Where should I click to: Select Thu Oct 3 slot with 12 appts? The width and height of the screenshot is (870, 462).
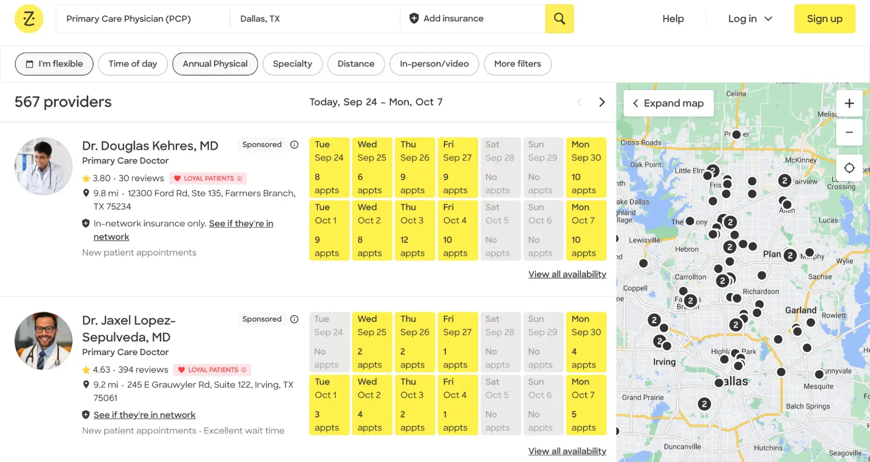pos(414,230)
